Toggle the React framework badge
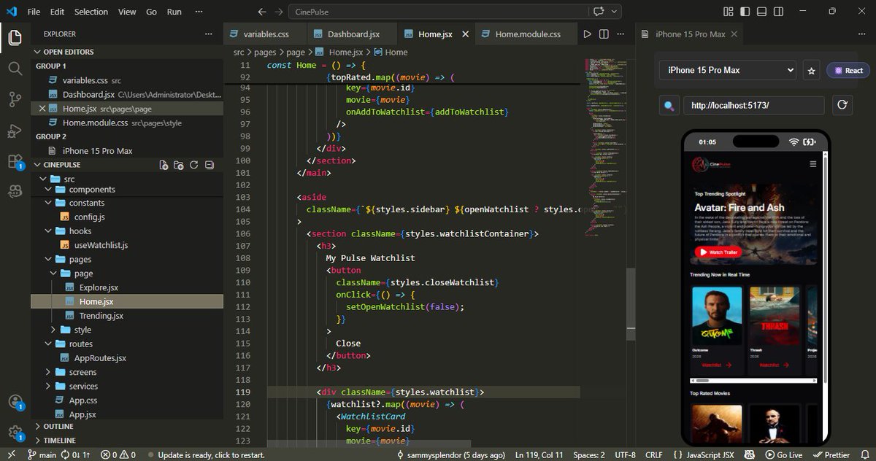Image resolution: width=876 pixels, height=461 pixels. point(848,70)
